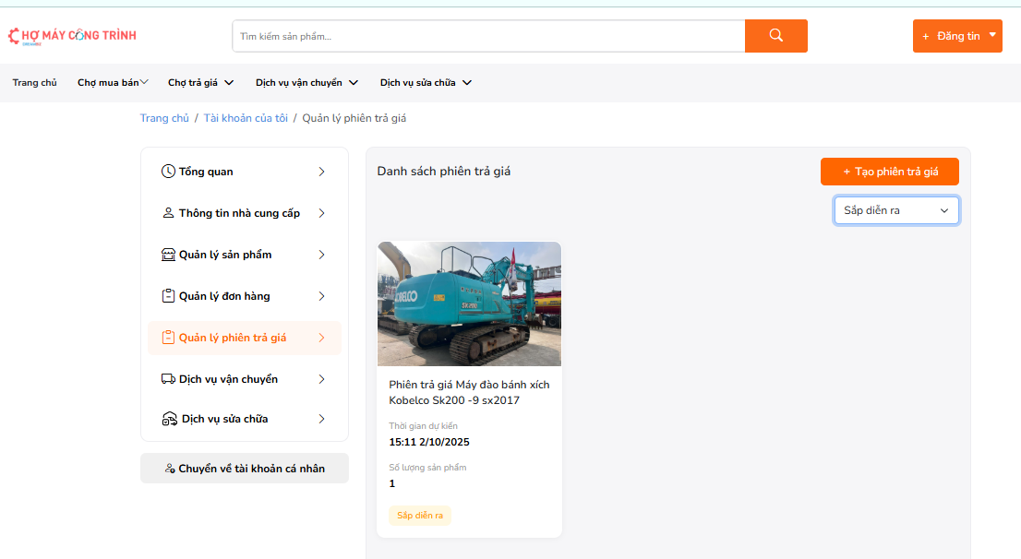The width and height of the screenshot is (1021, 559).
Task: Expand the Chợ mua bán menu
Action: click(x=113, y=83)
